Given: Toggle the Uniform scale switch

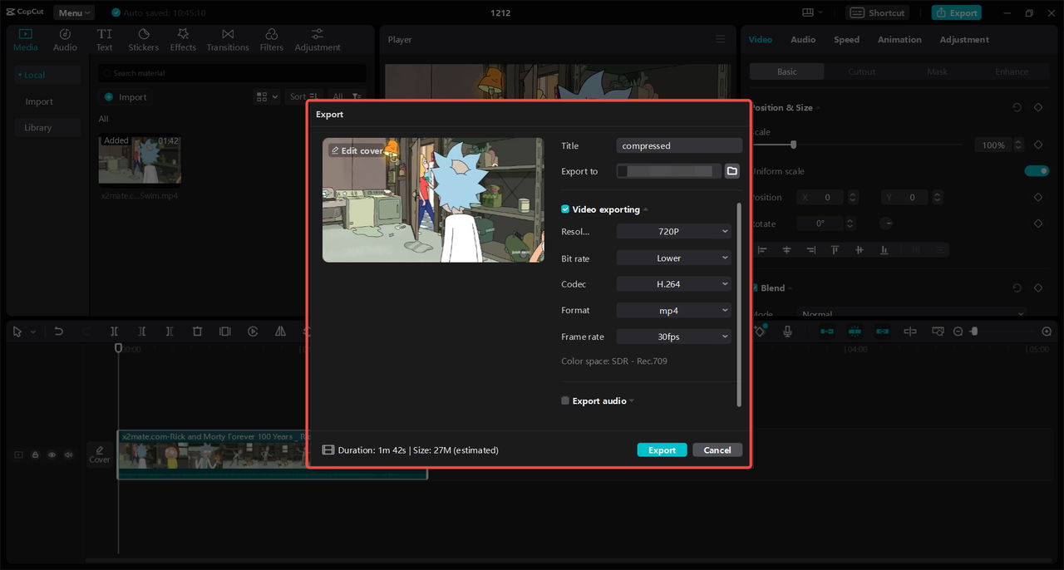Looking at the screenshot, I should [1037, 171].
